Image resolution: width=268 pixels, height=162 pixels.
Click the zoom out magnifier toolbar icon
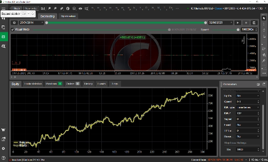click(x=55, y=9)
